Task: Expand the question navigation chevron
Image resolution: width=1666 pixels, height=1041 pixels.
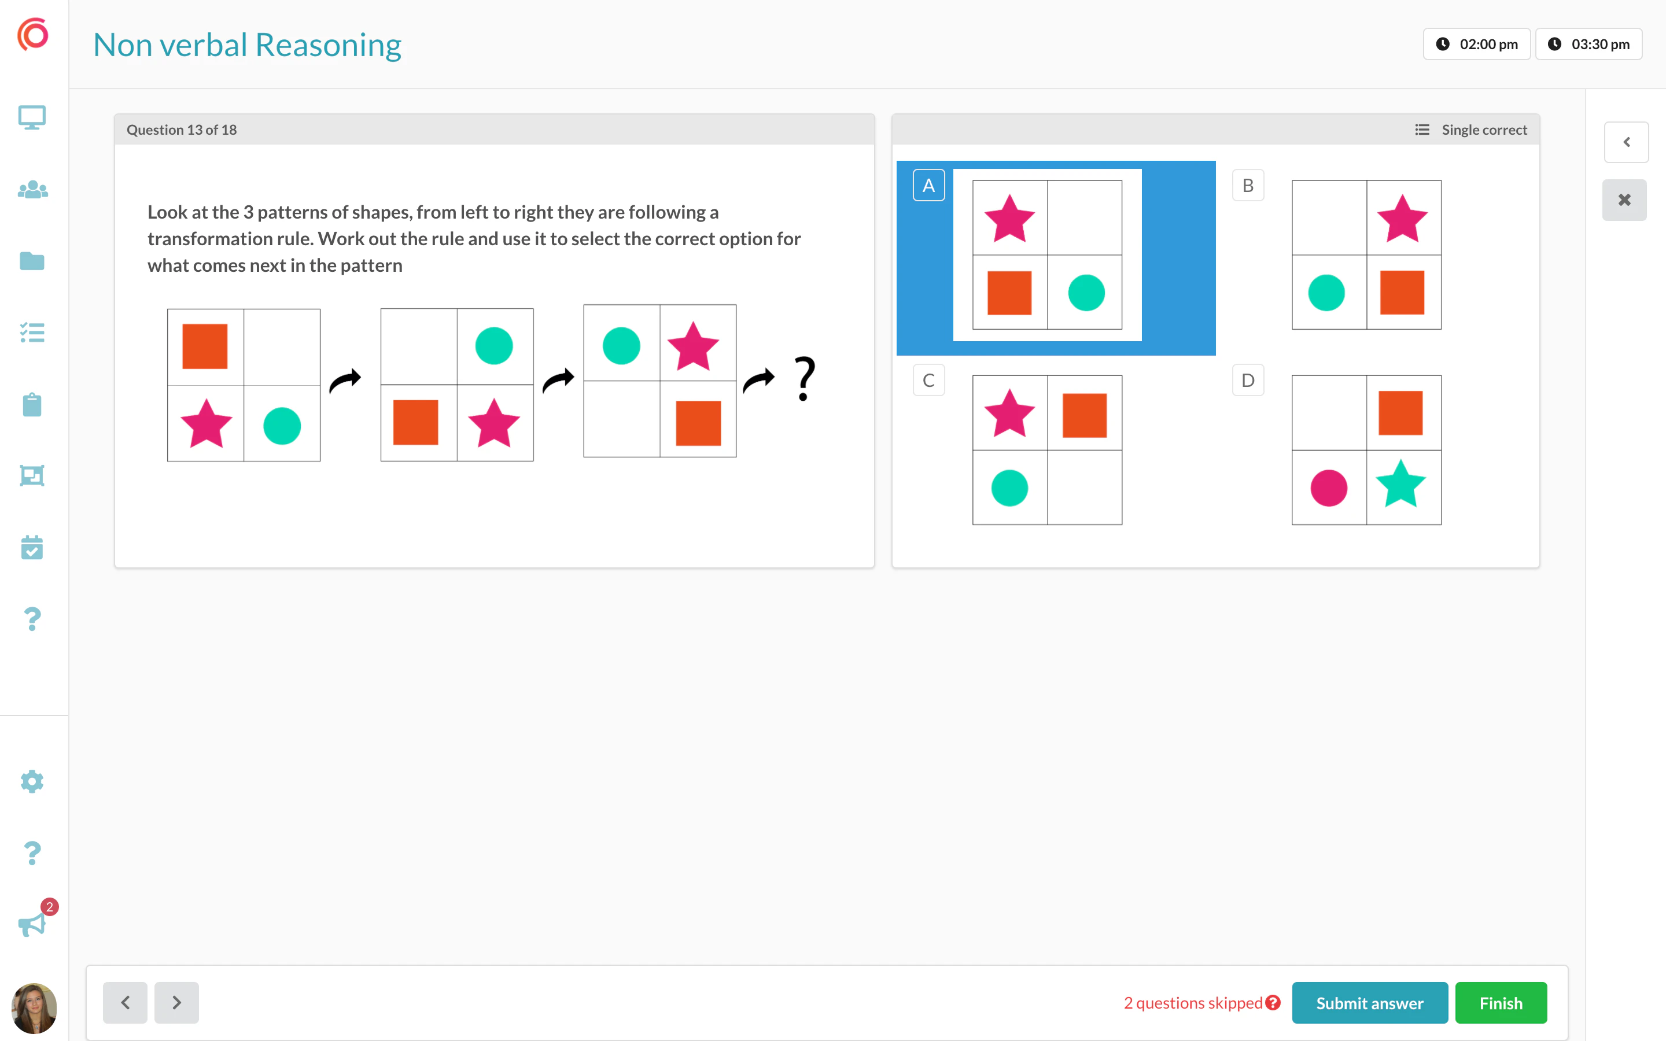Action: point(1626,142)
